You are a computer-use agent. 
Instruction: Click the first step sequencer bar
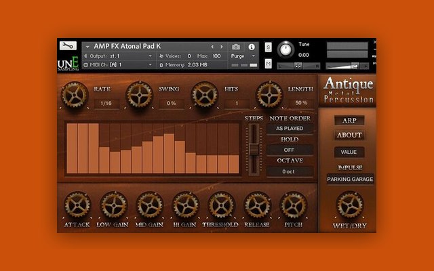point(72,148)
